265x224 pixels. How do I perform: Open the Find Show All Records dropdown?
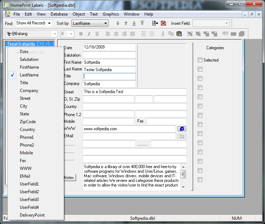(x=49, y=23)
